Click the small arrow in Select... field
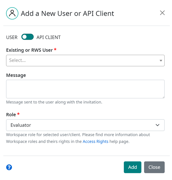The width and height of the screenshot is (172, 180). click(161, 61)
